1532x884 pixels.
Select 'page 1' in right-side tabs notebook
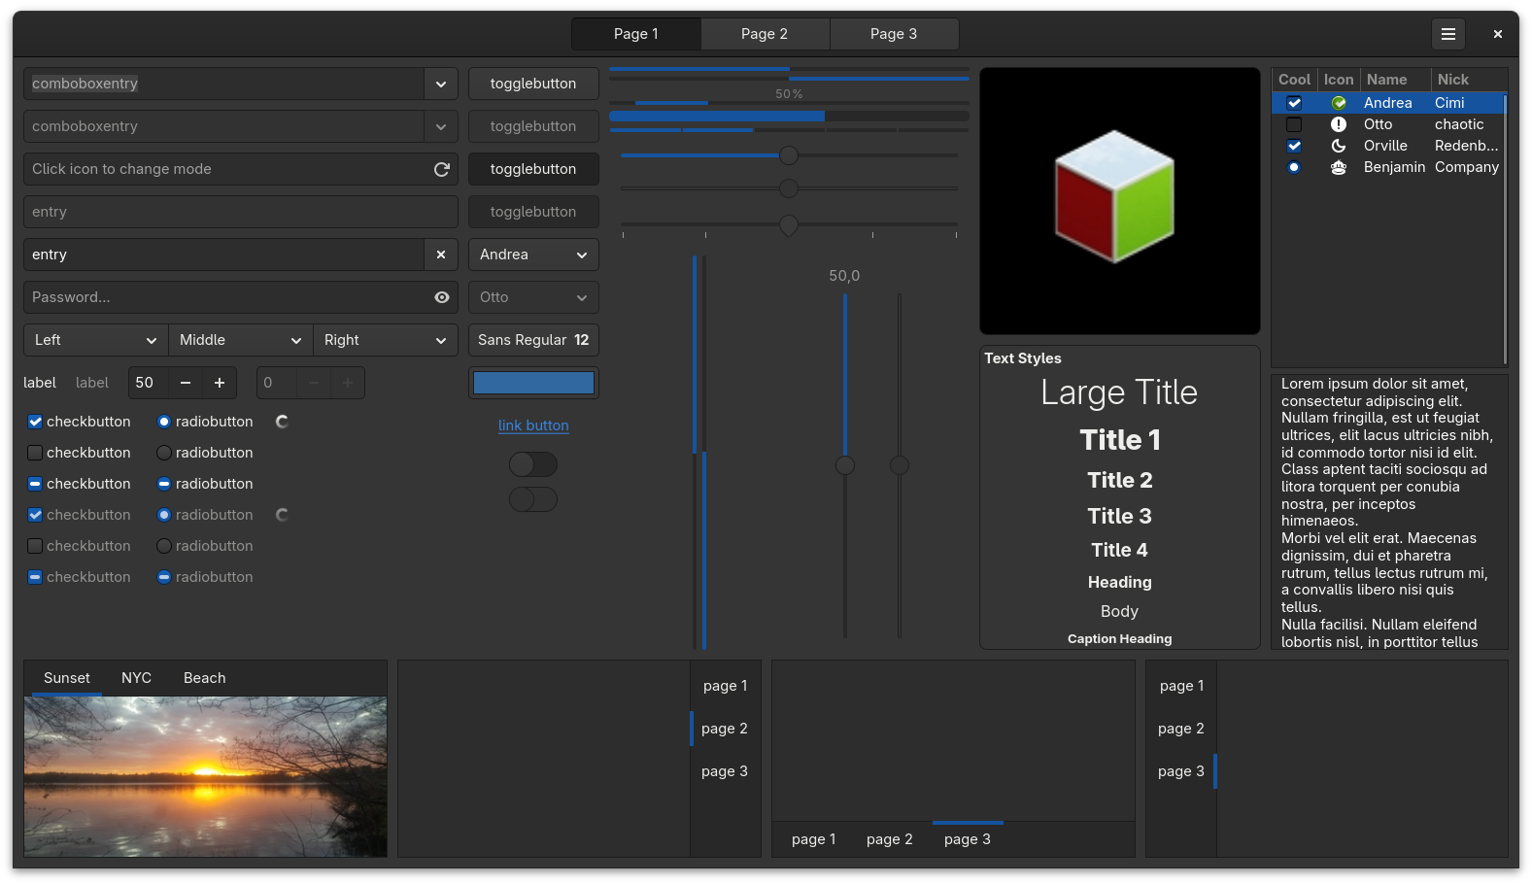[x=726, y=686]
